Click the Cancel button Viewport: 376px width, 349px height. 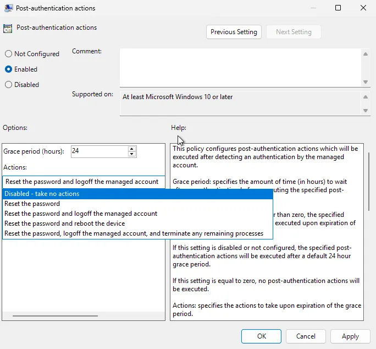coord(306,336)
